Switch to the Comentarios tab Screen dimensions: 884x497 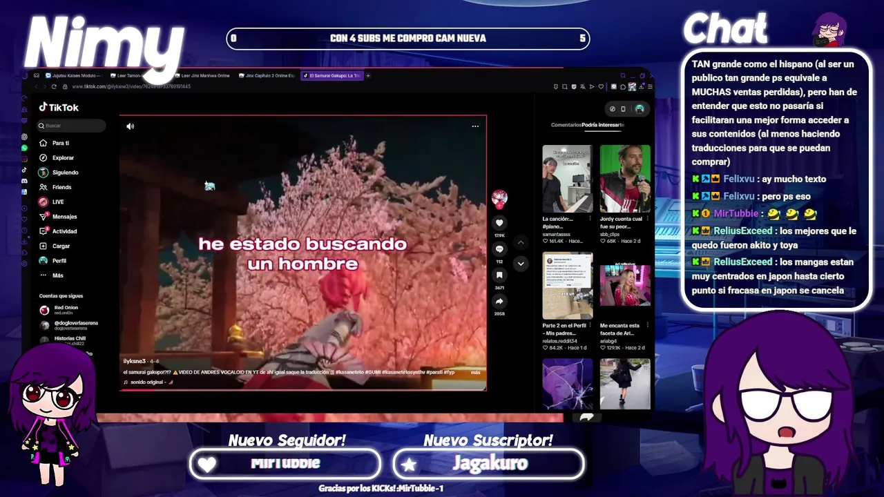pos(566,125)
